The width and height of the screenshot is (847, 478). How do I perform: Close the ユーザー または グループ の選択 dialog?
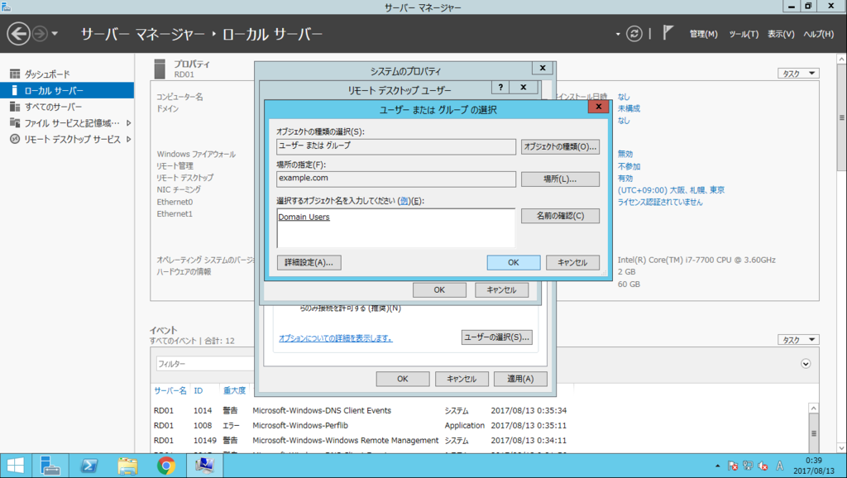coord(599,107)
